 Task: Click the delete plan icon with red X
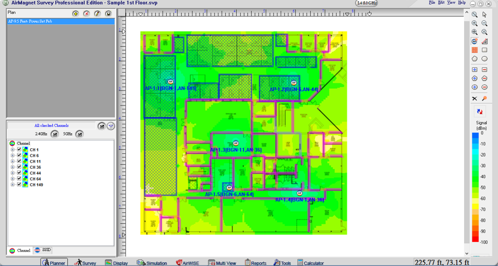coord(86,13)
